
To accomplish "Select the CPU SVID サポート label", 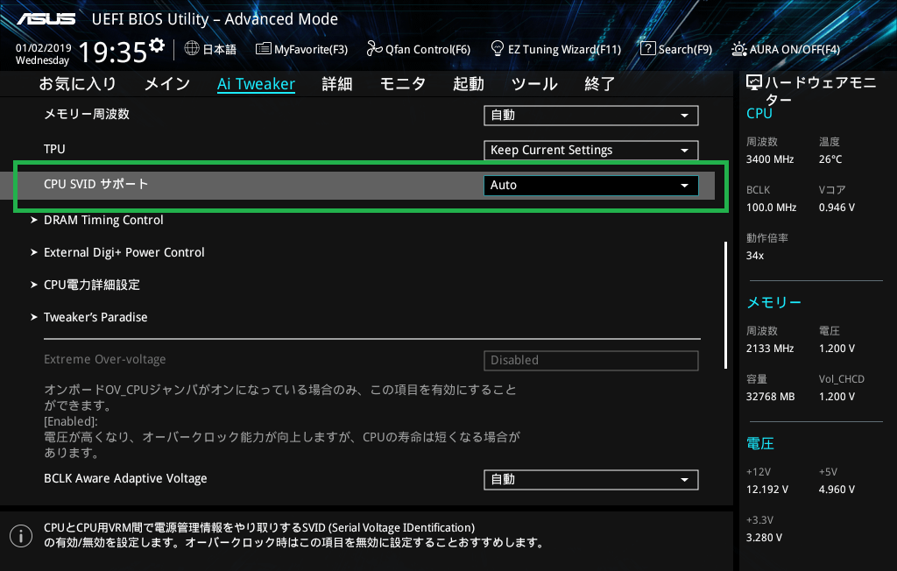I will click(x=96, y=184).
